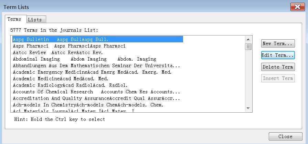Highlight the Academic Radiology term
The image size is (308, 144).
[x=70, y=85]
